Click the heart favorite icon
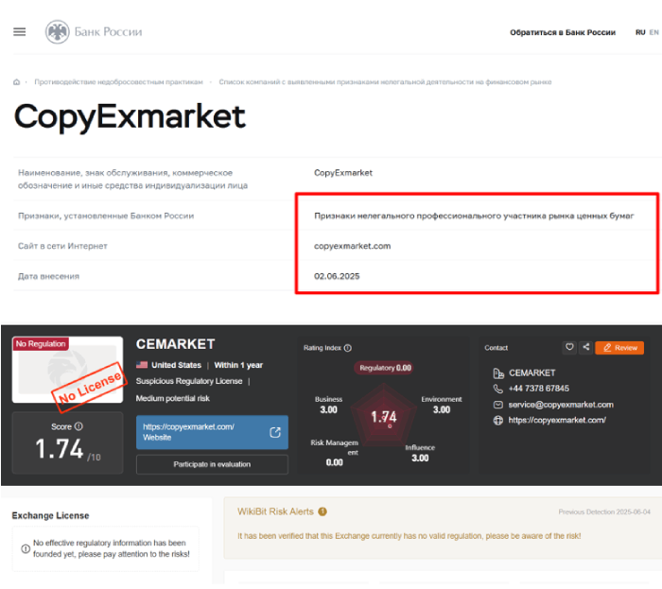The height and width of the screenshot is (589, 662). click(569, 347)
